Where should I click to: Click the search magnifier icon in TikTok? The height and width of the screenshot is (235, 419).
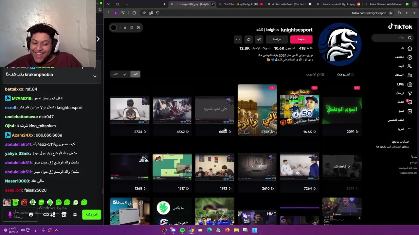(410, 38)
